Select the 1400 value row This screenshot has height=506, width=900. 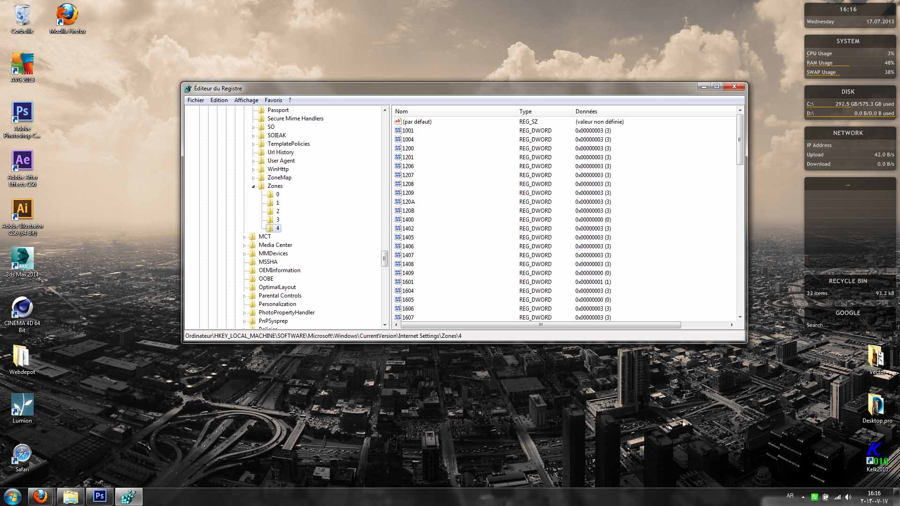[x=565, y=220]
